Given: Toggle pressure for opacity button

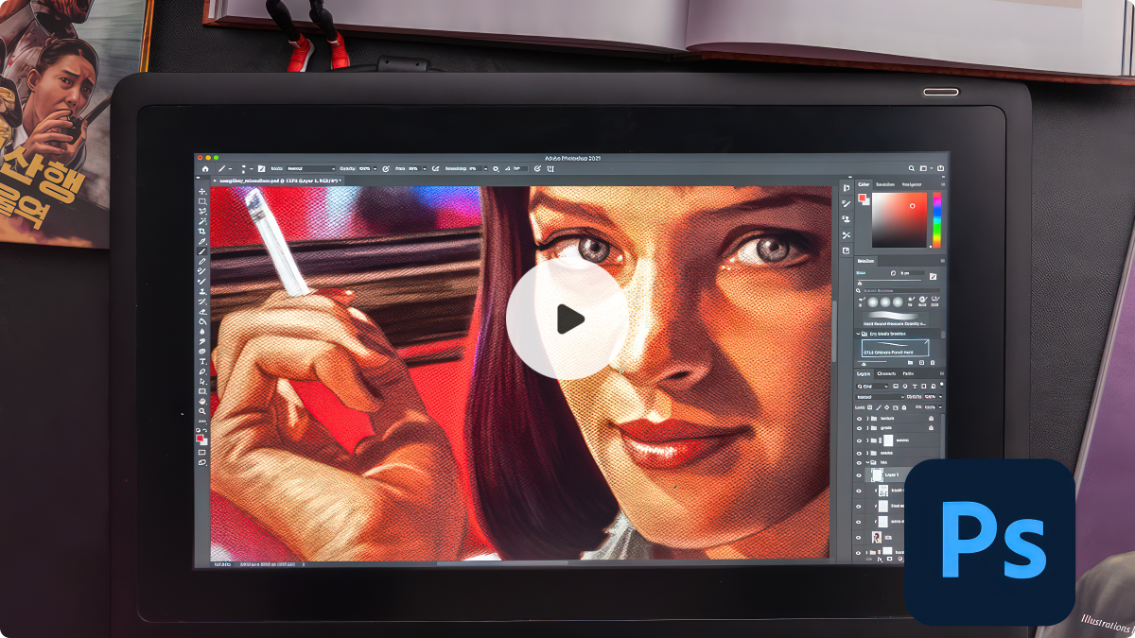Looking at the screenshot, I should tap(385, 168).
